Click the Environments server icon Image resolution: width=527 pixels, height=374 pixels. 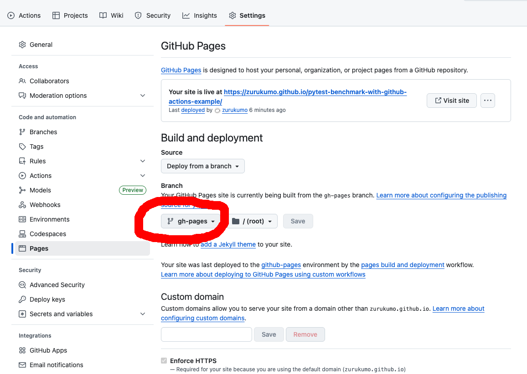coord(22,219)
